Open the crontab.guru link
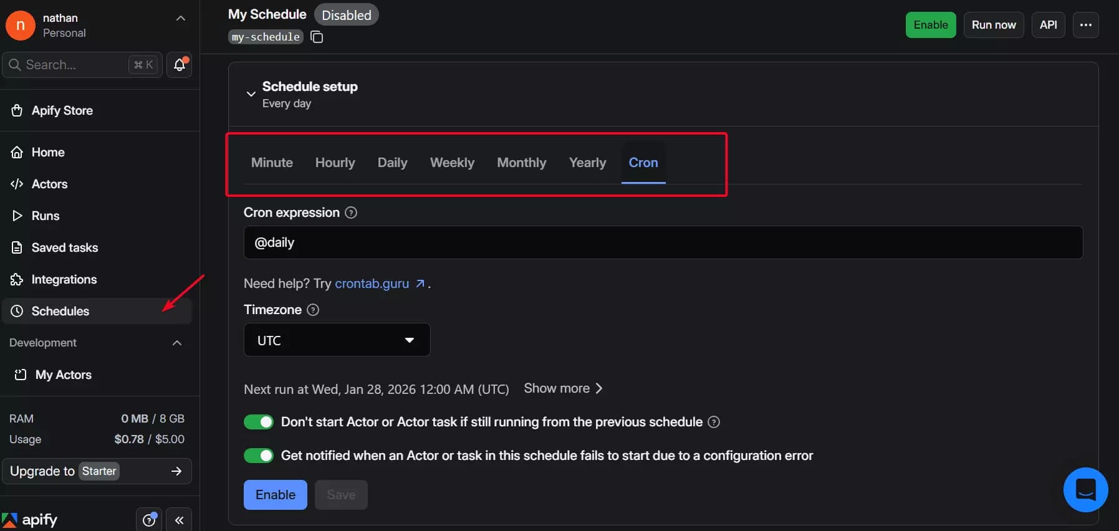This screenshot has height=531, width=1119. pyautogui.click(x=380, y=284)
